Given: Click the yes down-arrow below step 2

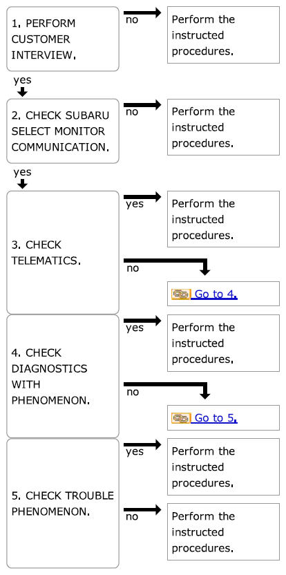Looking at the screenshot, I should click(x=23, y=185).
